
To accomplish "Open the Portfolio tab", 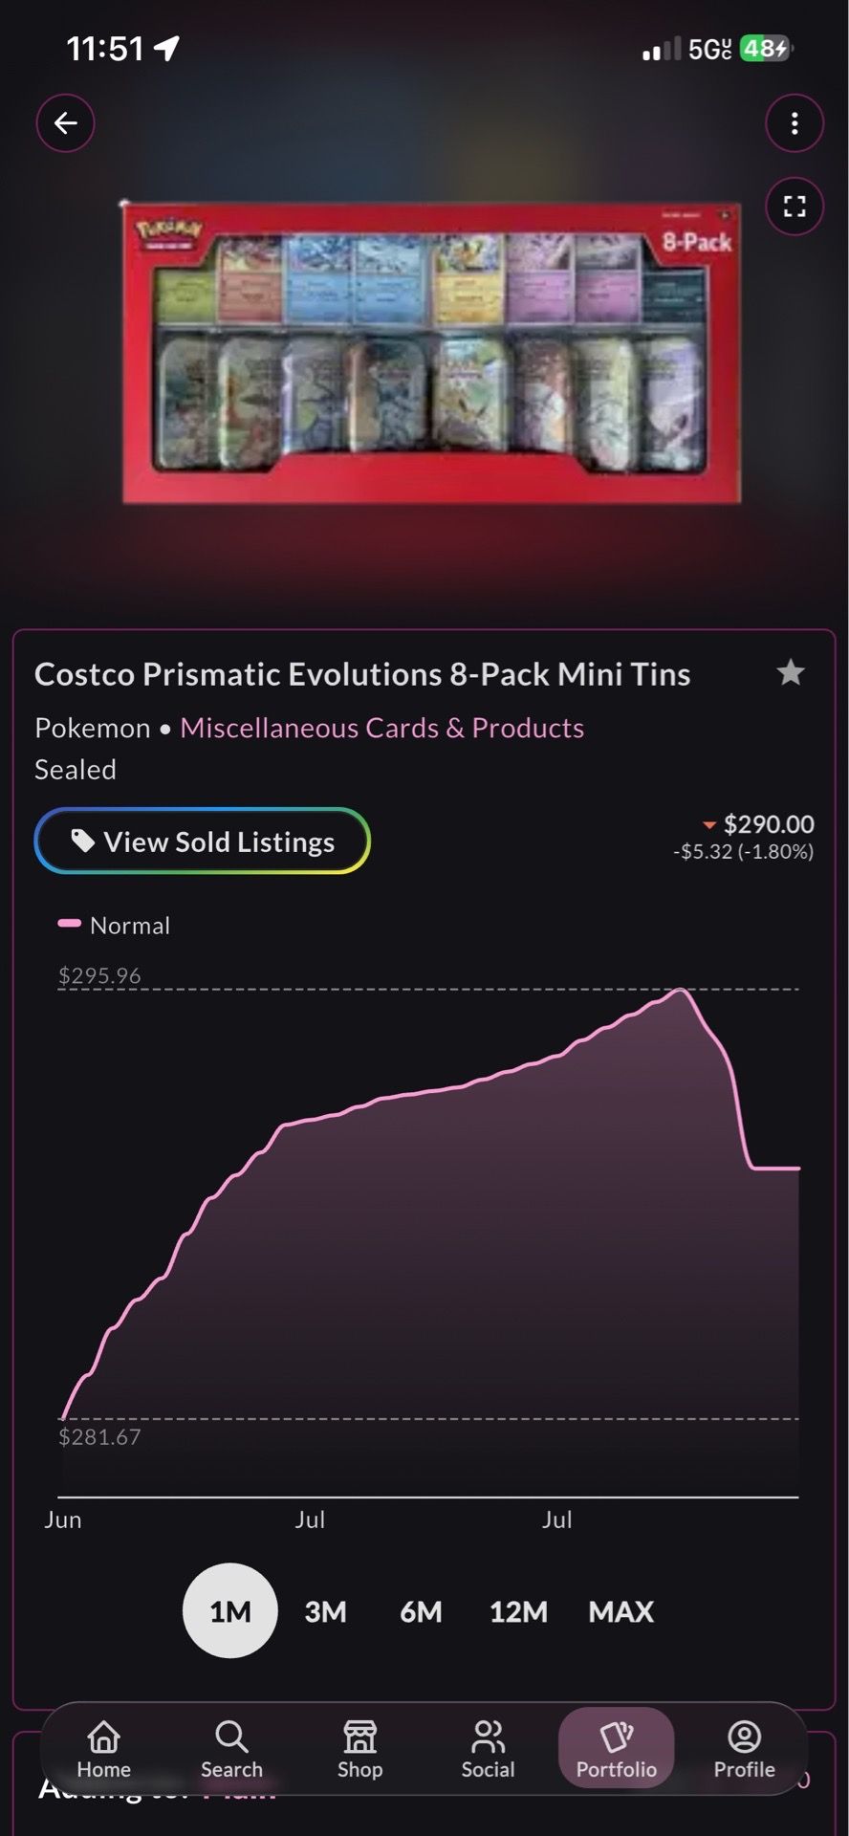I will (617, 1748).
